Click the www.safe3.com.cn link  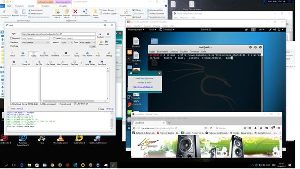(143, 87)
